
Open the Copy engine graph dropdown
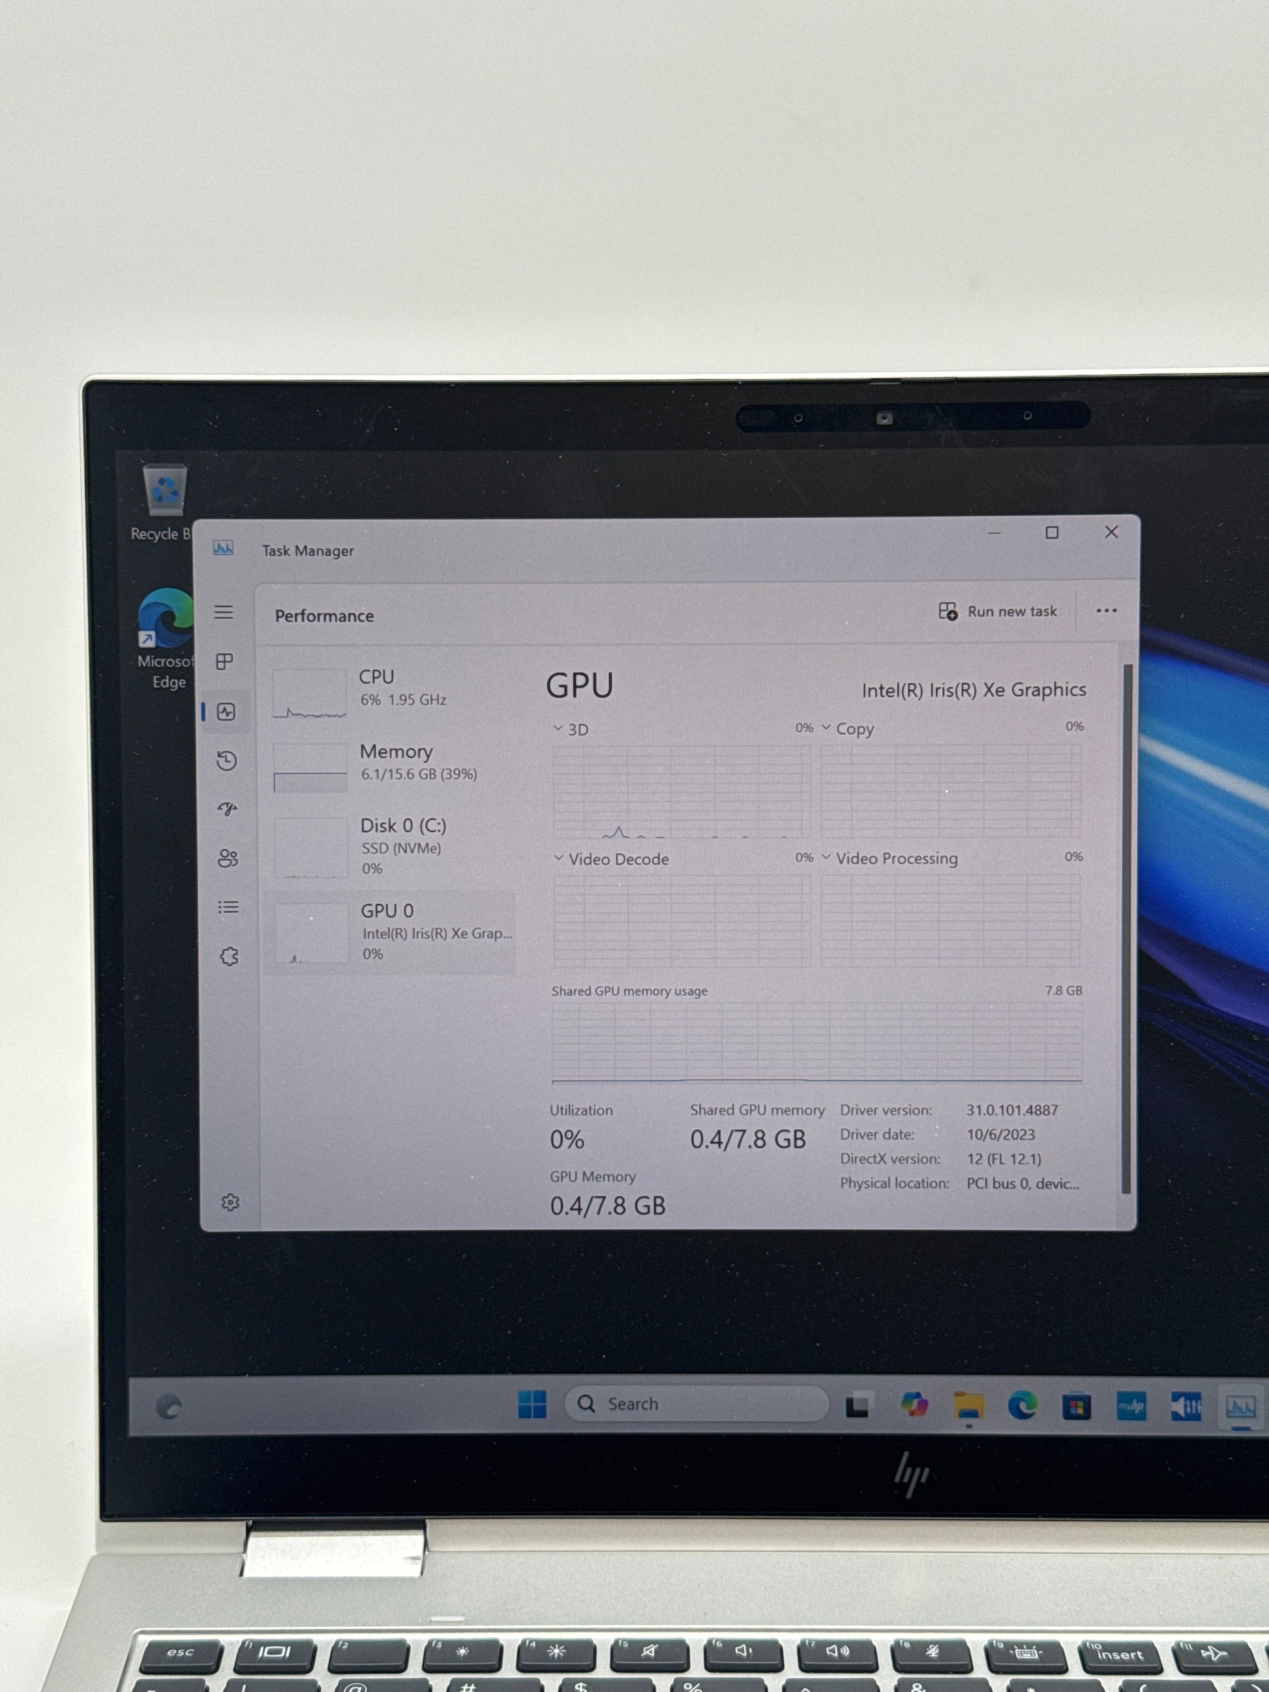click(848, 728)
